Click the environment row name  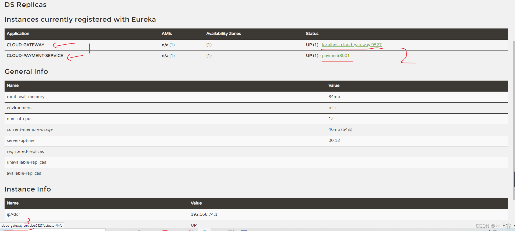19,108
